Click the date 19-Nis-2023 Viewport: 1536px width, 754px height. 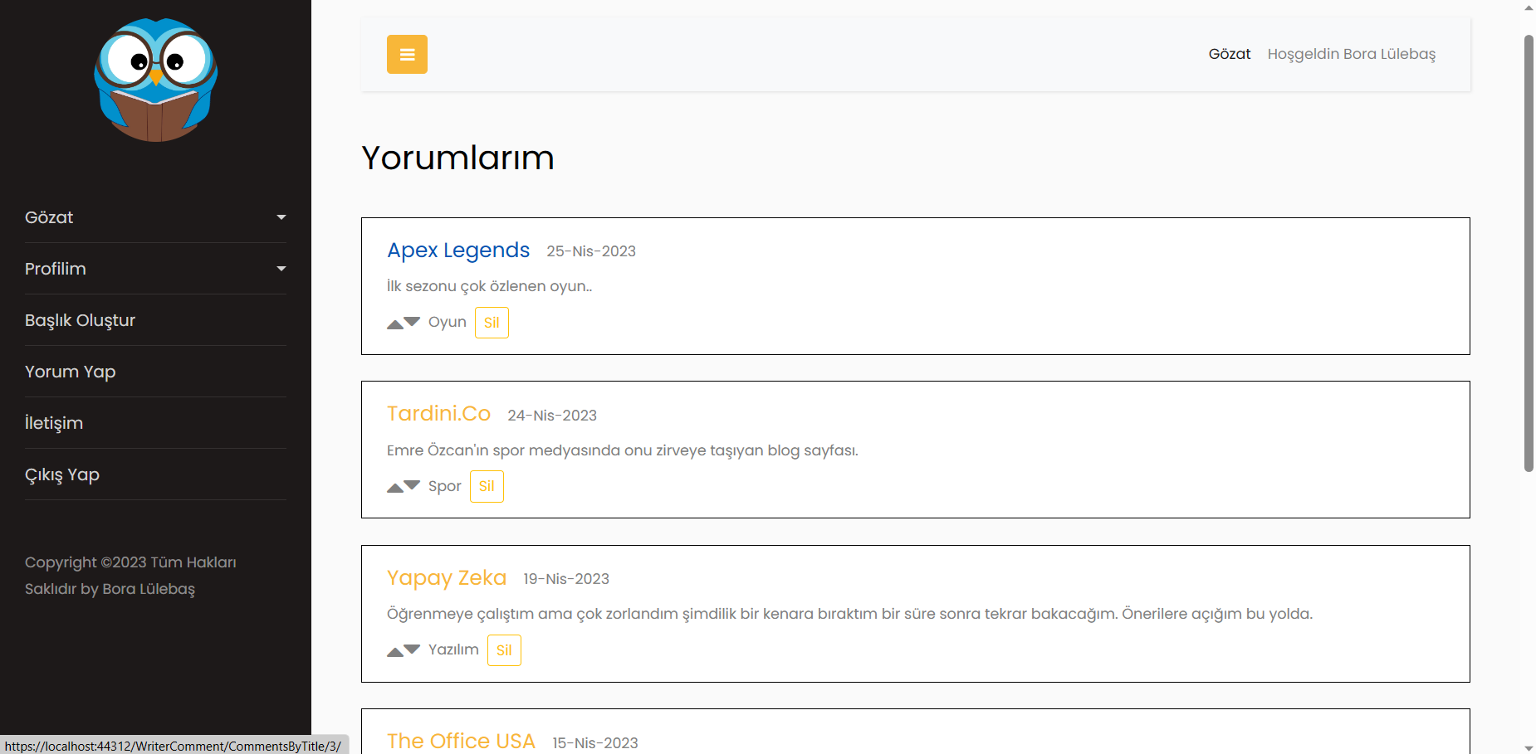point(566,579)
